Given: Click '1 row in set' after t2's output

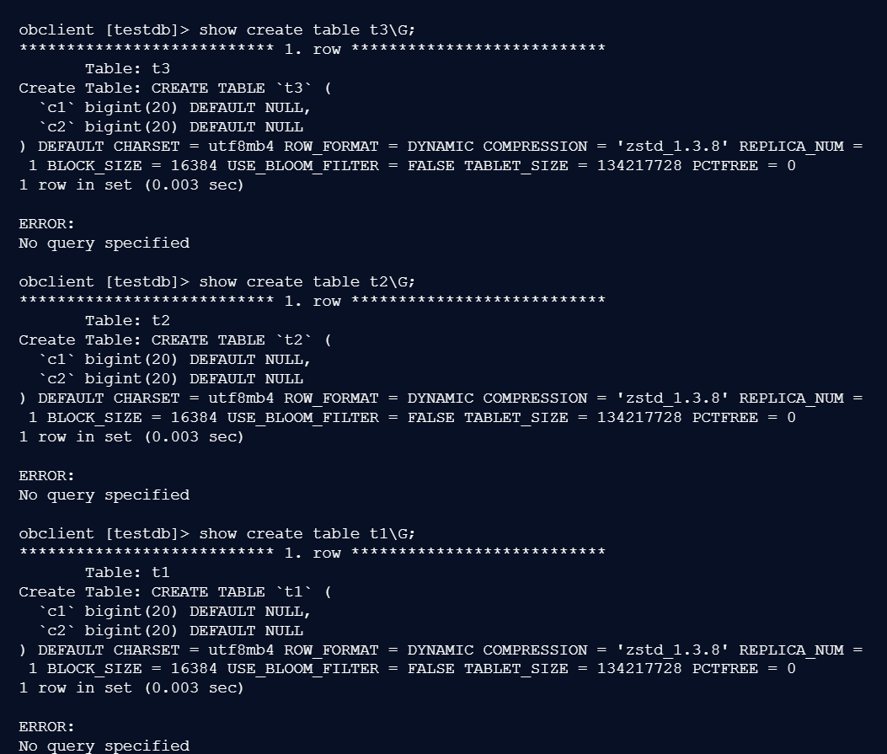Looking at the screenshot, I should [131, 436].
